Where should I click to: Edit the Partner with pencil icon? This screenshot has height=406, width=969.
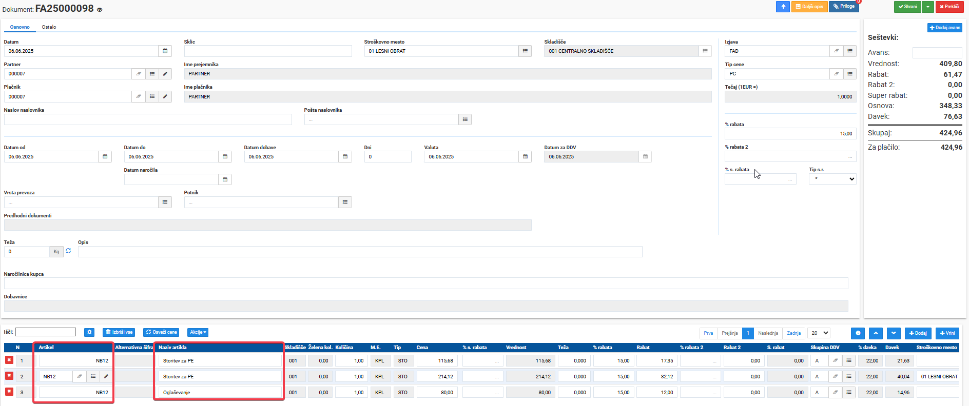165,74
